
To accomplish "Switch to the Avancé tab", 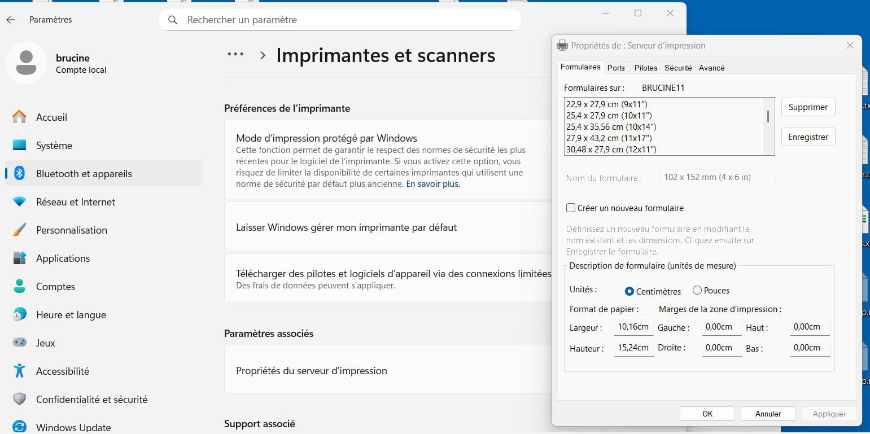I will point(711,68).
